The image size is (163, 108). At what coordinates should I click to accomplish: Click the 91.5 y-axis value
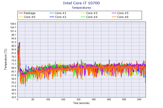[14, 42]
